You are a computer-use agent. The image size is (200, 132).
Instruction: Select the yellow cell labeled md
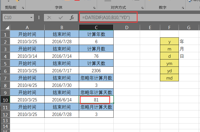pos(169,78)
